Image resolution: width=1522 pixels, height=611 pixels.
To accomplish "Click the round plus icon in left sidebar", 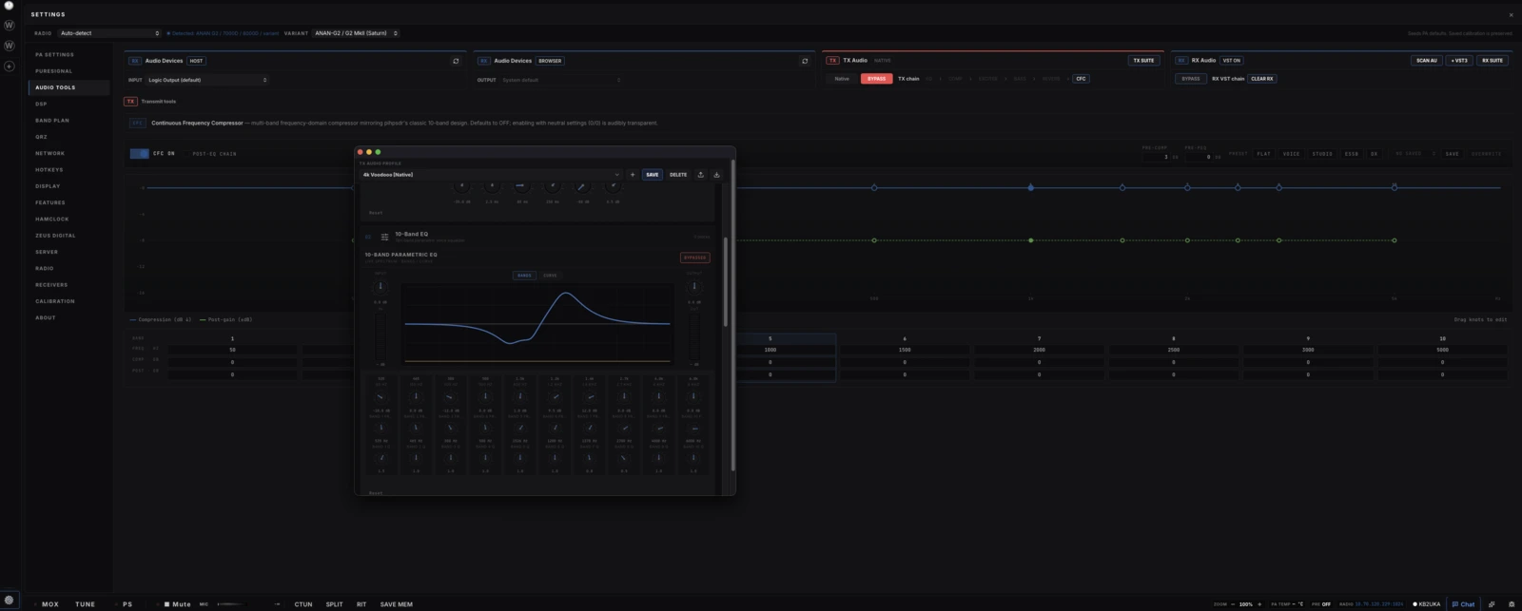I will (x=10, y=67).
